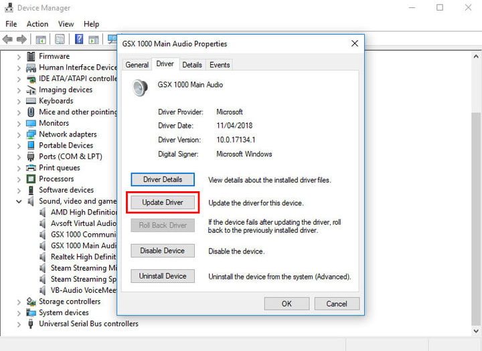Expand the Storage controllers node
This screenshot has width=482, height=351.
click(x=19, y=302)
